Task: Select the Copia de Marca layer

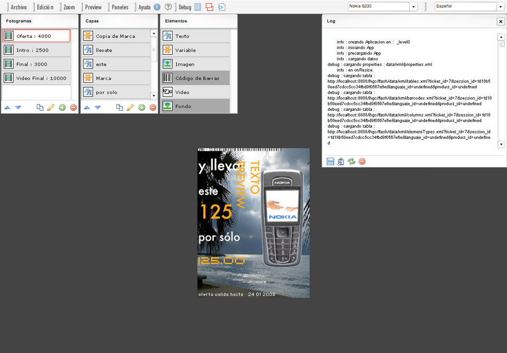Action: click(x=116, y=36)
